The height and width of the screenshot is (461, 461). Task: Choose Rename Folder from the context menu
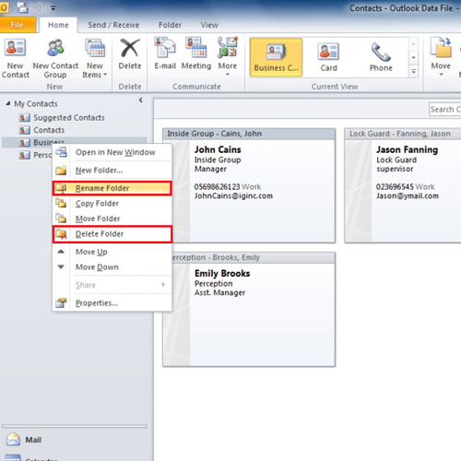(x=112, y=188)
